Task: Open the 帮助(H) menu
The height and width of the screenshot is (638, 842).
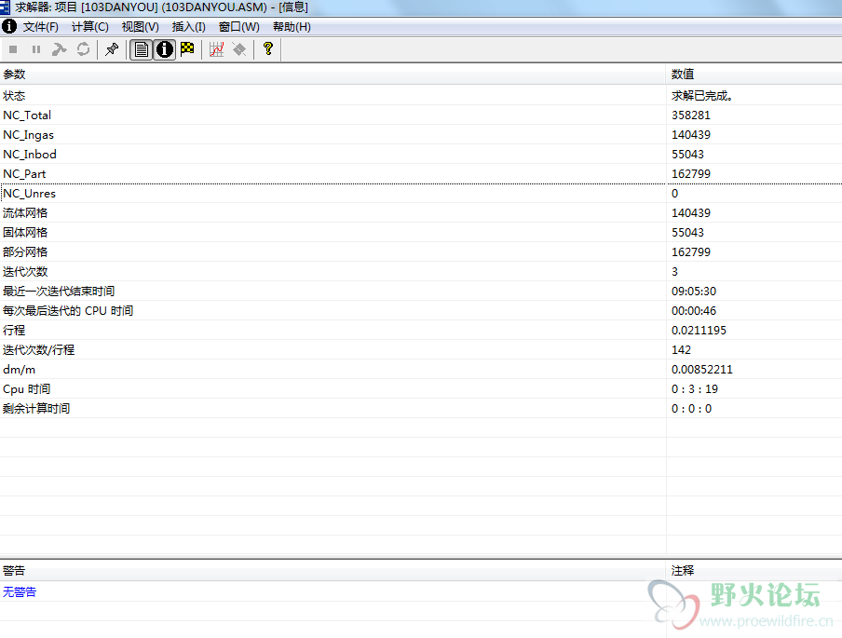Action: (x=292, y=27)
